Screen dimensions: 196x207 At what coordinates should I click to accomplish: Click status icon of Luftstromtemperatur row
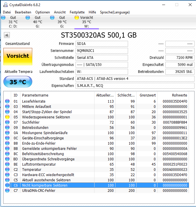(x=7, y=164)
